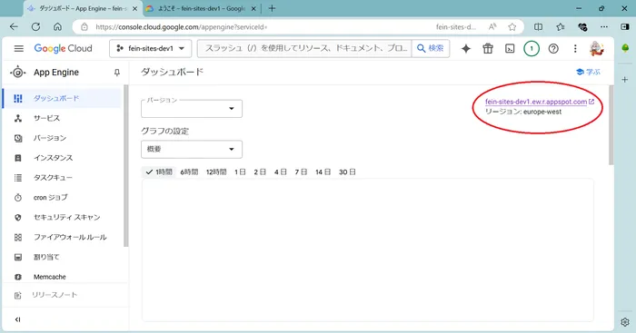Click the sidebar navigation scrollbar
This screenshot has height=333, width=636.
click(126, 166)
